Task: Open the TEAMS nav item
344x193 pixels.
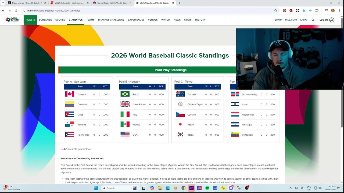Action: tap(90, 20)
